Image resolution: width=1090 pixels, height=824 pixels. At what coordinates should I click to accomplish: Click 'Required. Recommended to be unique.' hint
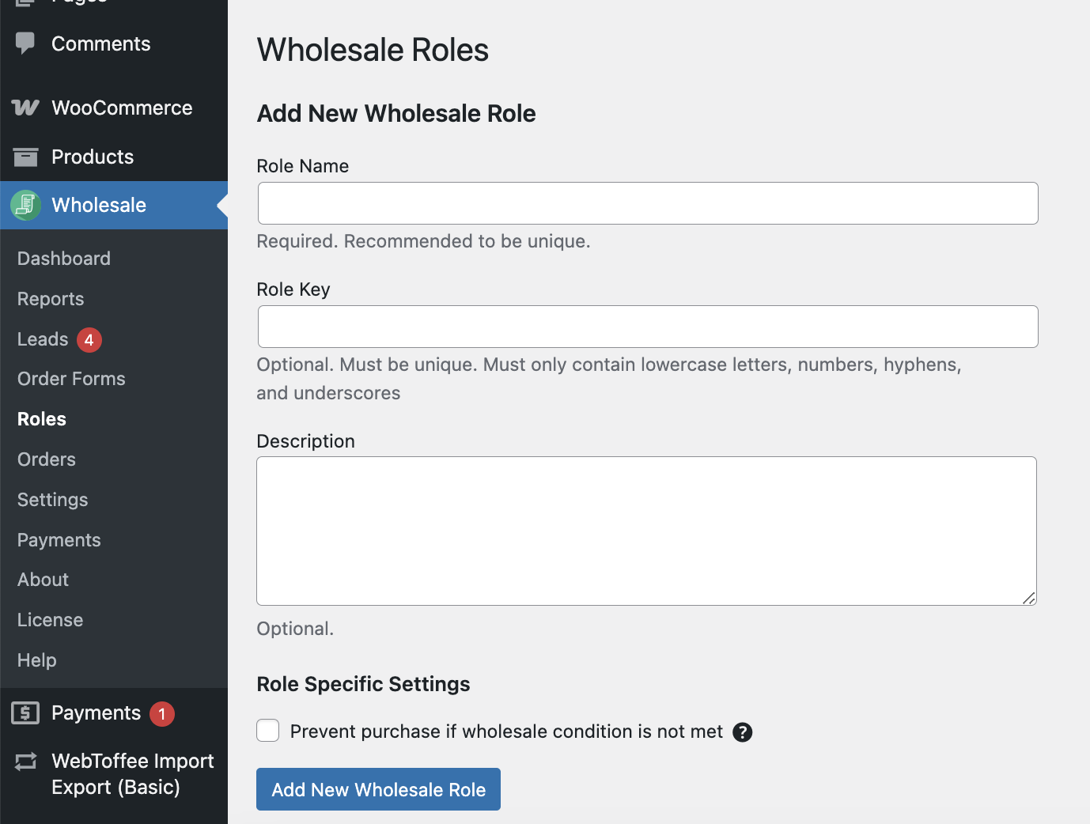[x=423, y=241]
